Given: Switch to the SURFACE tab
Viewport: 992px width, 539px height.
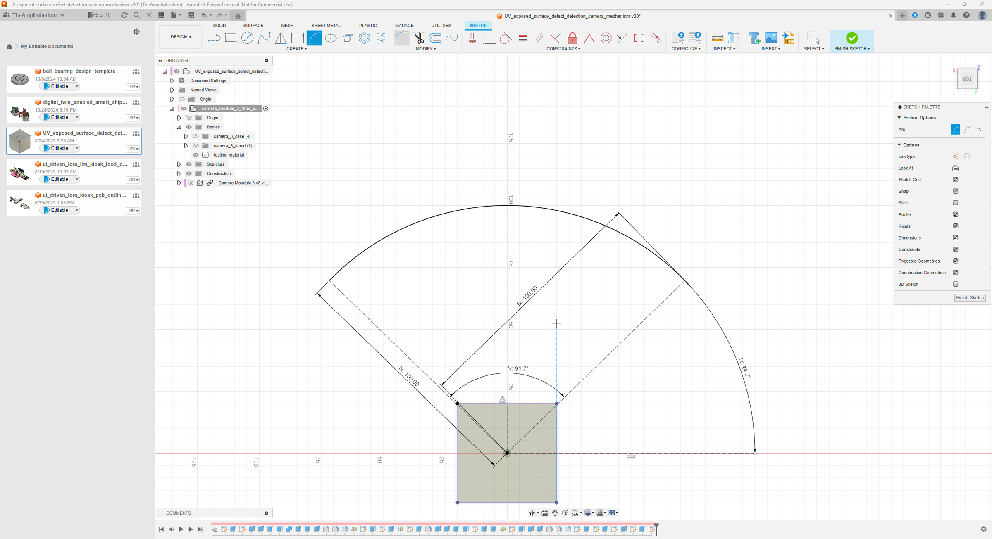Looking at the screenshot, I should pos(253,26).
